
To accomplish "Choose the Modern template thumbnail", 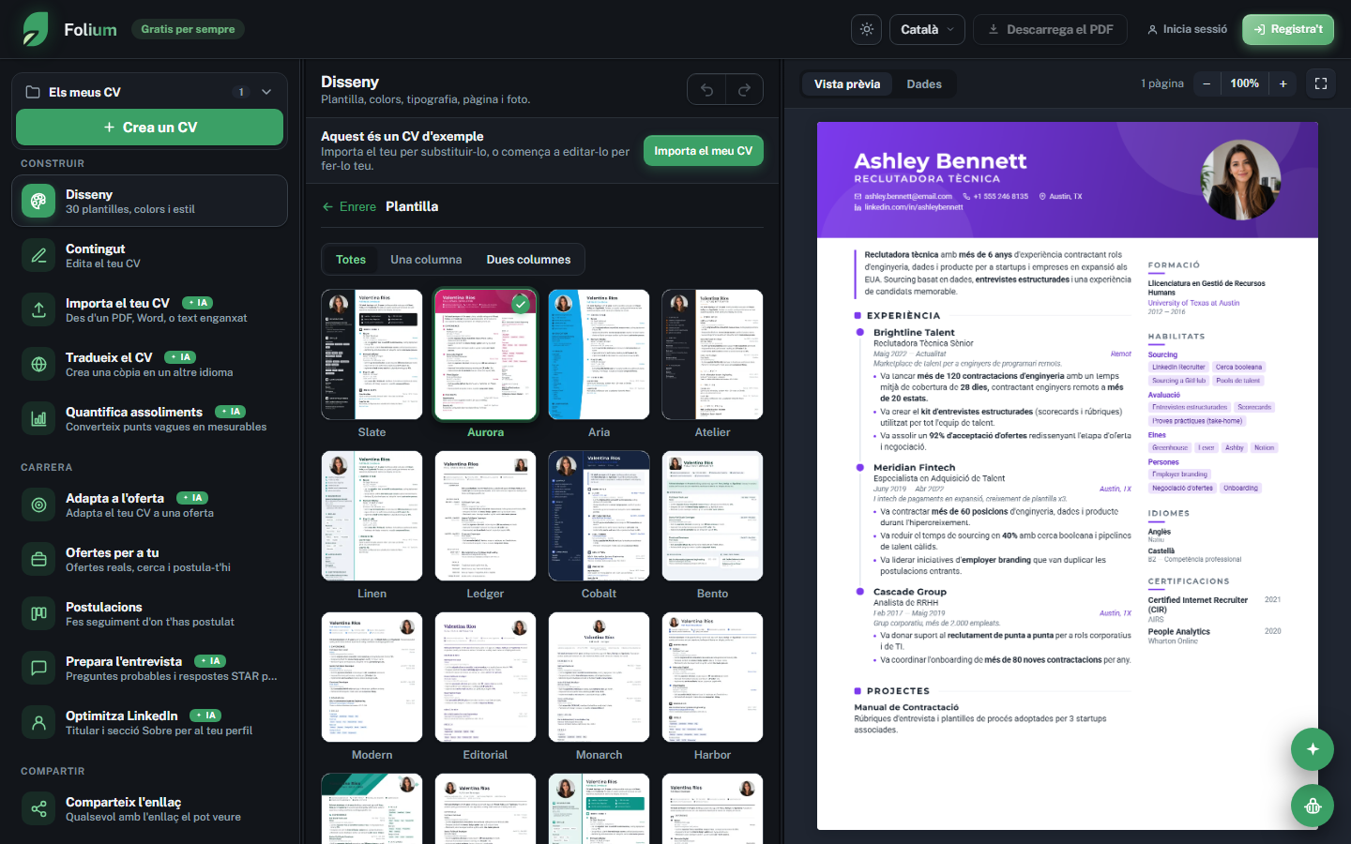I will [372, 677].
